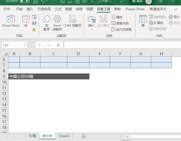Switch to Page Layout (页面布局) tab
Screen dimensions: 181x141
(x=44, y=9)
